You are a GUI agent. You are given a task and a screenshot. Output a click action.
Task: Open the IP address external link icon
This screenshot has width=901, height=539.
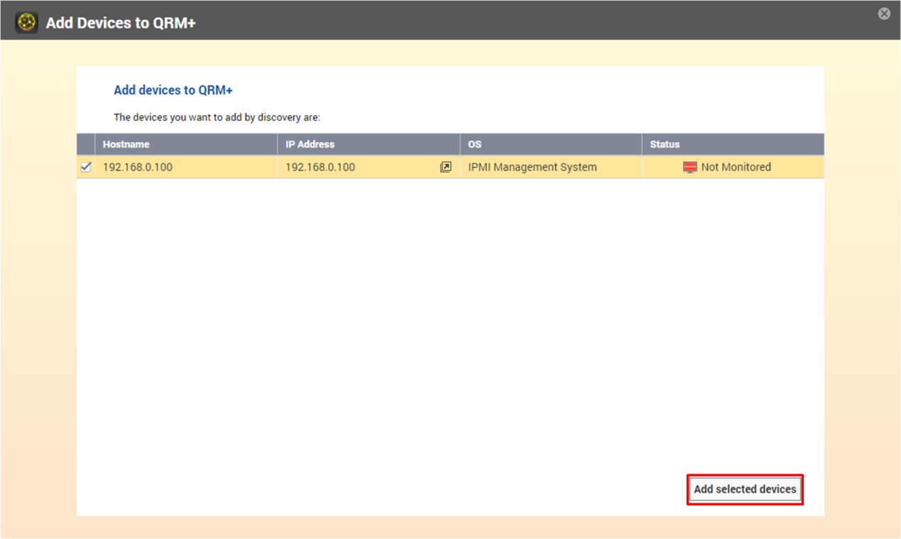pyautogui.click(x=446, y=167)
